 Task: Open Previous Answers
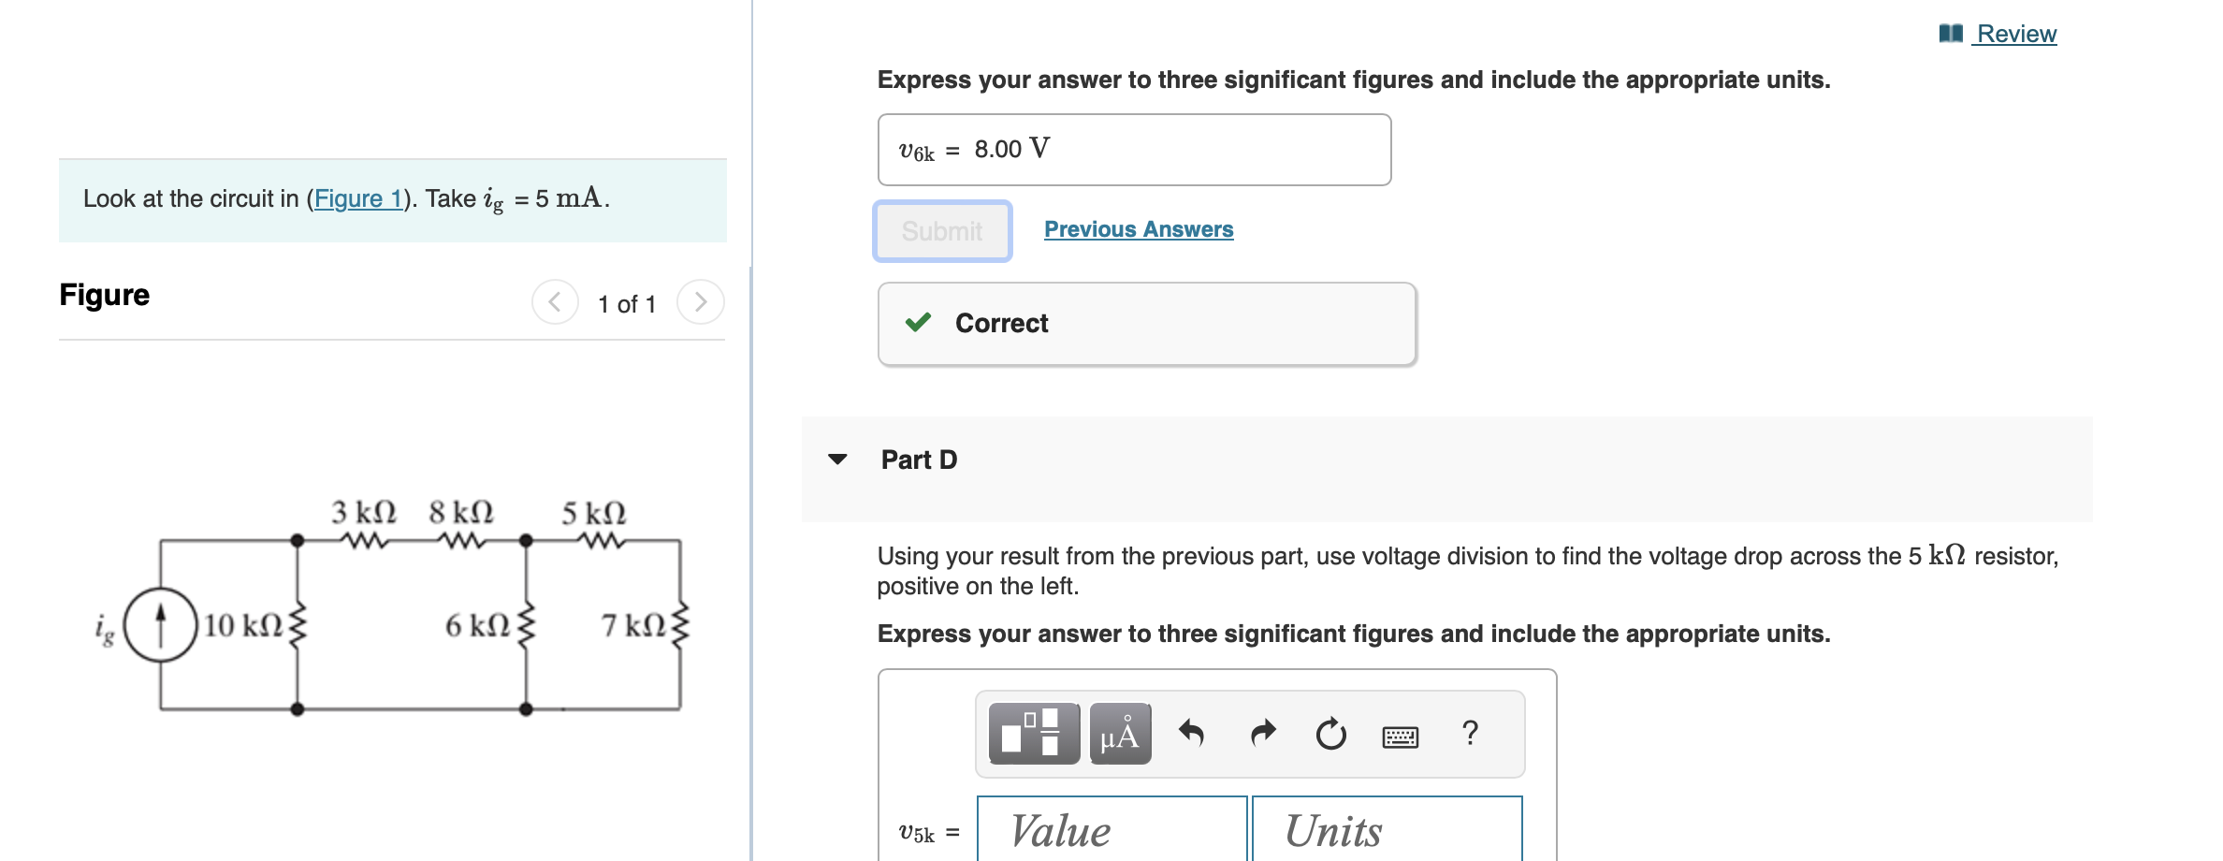[x=1138, y=228]
